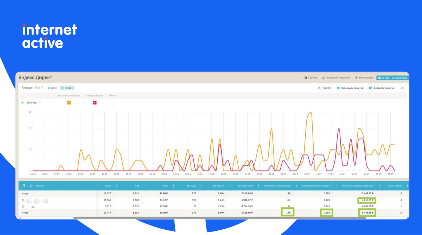This screenshot has width=422, height=235.
Task: Sort by the Клики column header
Action: pos(108,186)
